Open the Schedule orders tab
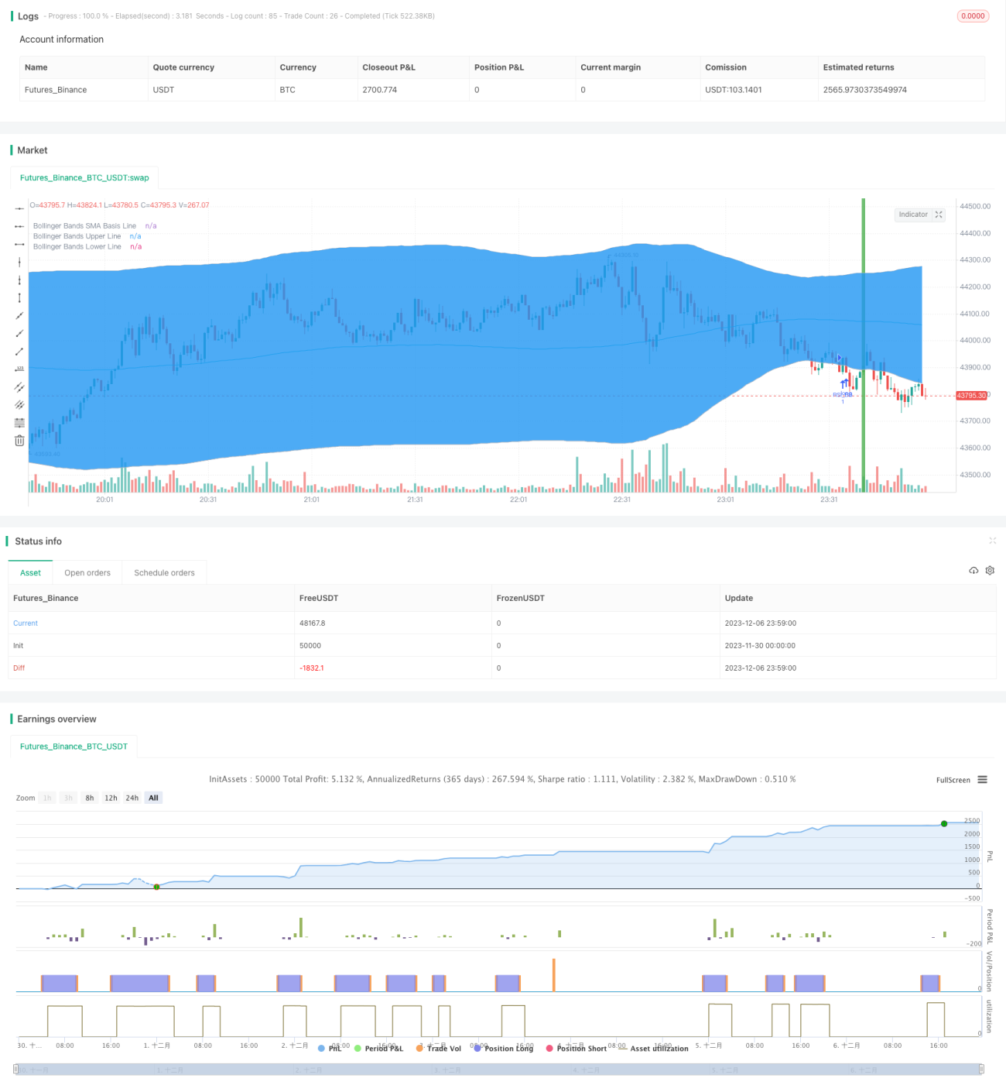The width and height of the screenshot is (1006, 1092). [x=164, y=573]
